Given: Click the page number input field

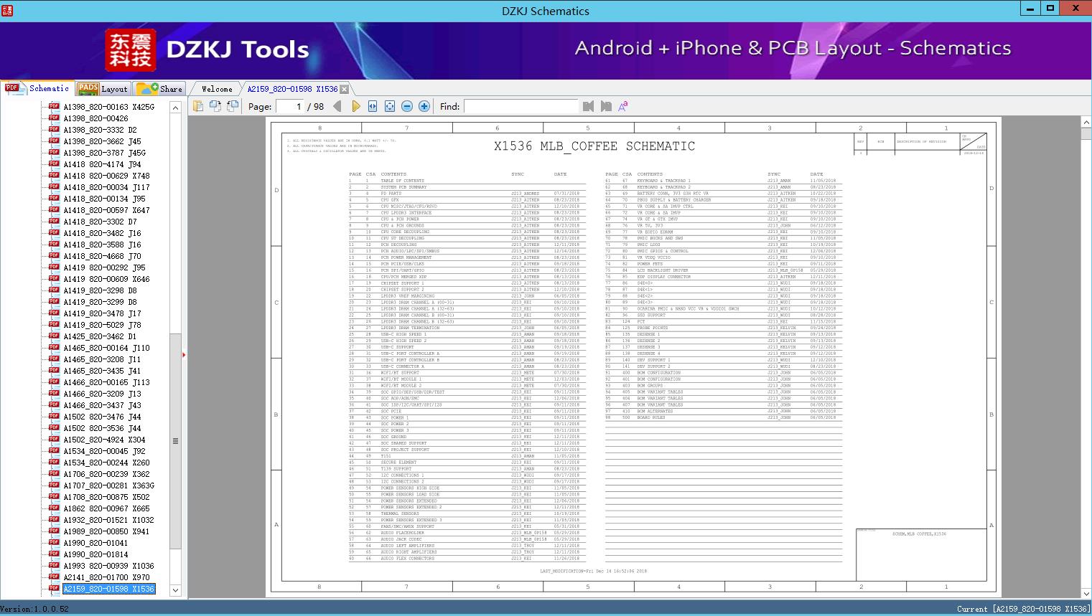Looking at the screenshot, I should [289, 106].
